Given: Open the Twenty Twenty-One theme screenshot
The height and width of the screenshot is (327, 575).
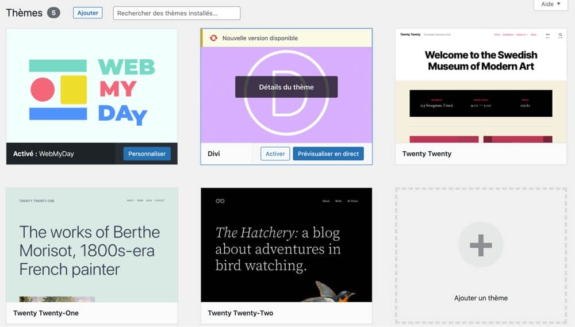Looking at the screenshot, I should pos(92,244).
